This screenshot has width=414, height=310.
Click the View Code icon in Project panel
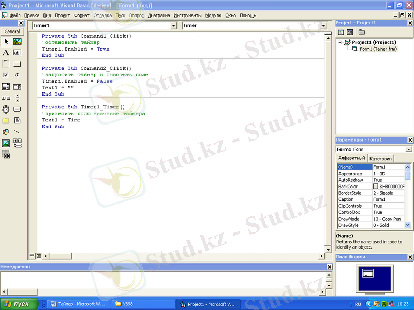(x=341, y=32)
